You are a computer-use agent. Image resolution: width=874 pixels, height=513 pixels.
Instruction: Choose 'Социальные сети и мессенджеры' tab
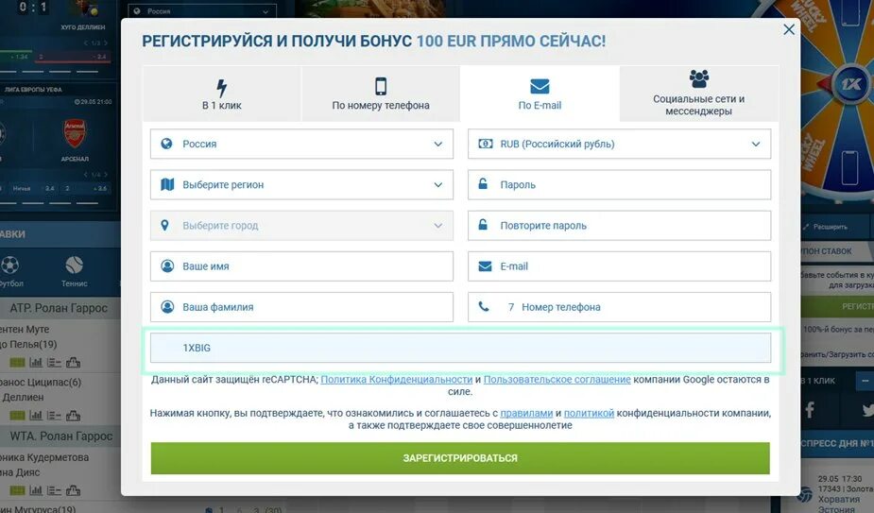(699, 94)
